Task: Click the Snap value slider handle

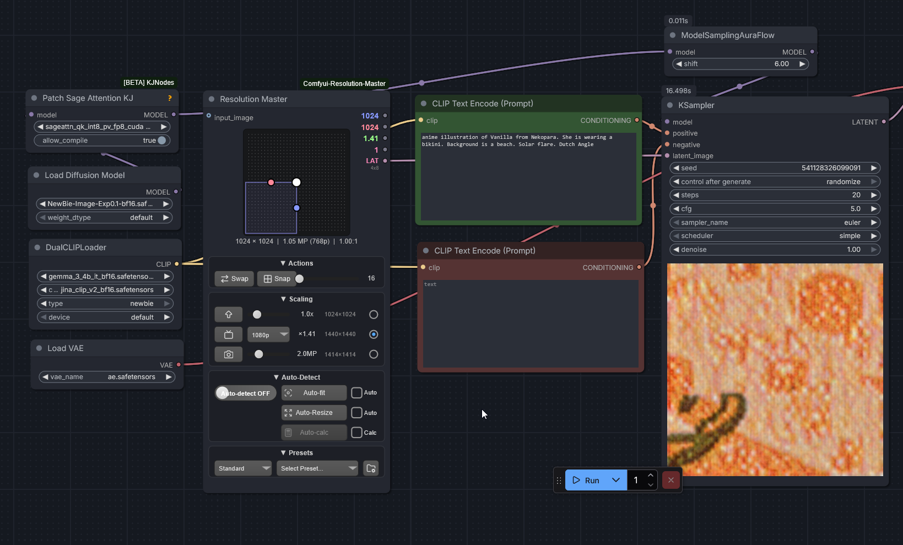Action: [300, 279]
